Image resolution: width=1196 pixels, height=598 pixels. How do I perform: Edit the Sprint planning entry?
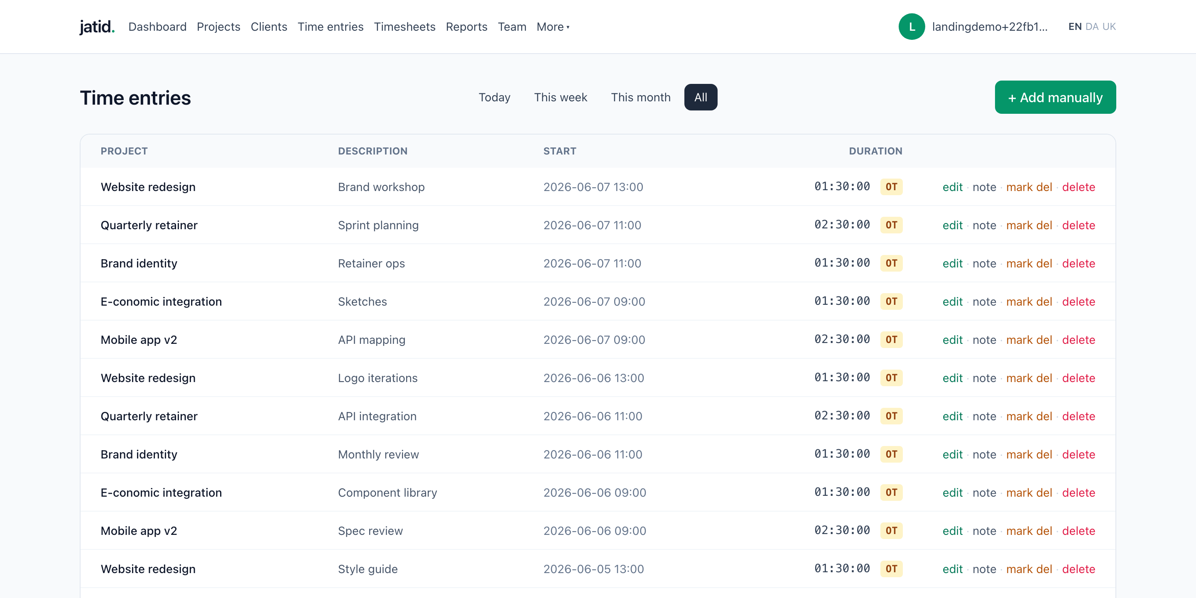pos(952,225)
